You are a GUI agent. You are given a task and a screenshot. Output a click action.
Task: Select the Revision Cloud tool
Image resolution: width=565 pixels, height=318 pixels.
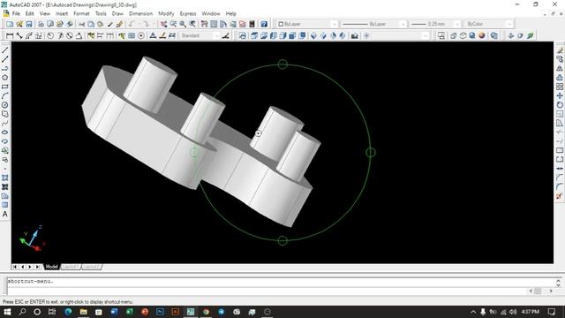5,114
